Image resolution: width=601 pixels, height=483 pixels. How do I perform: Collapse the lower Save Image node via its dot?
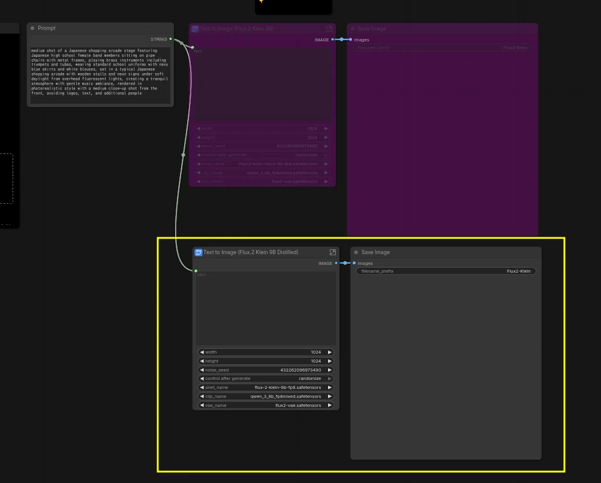coord(356,252)
